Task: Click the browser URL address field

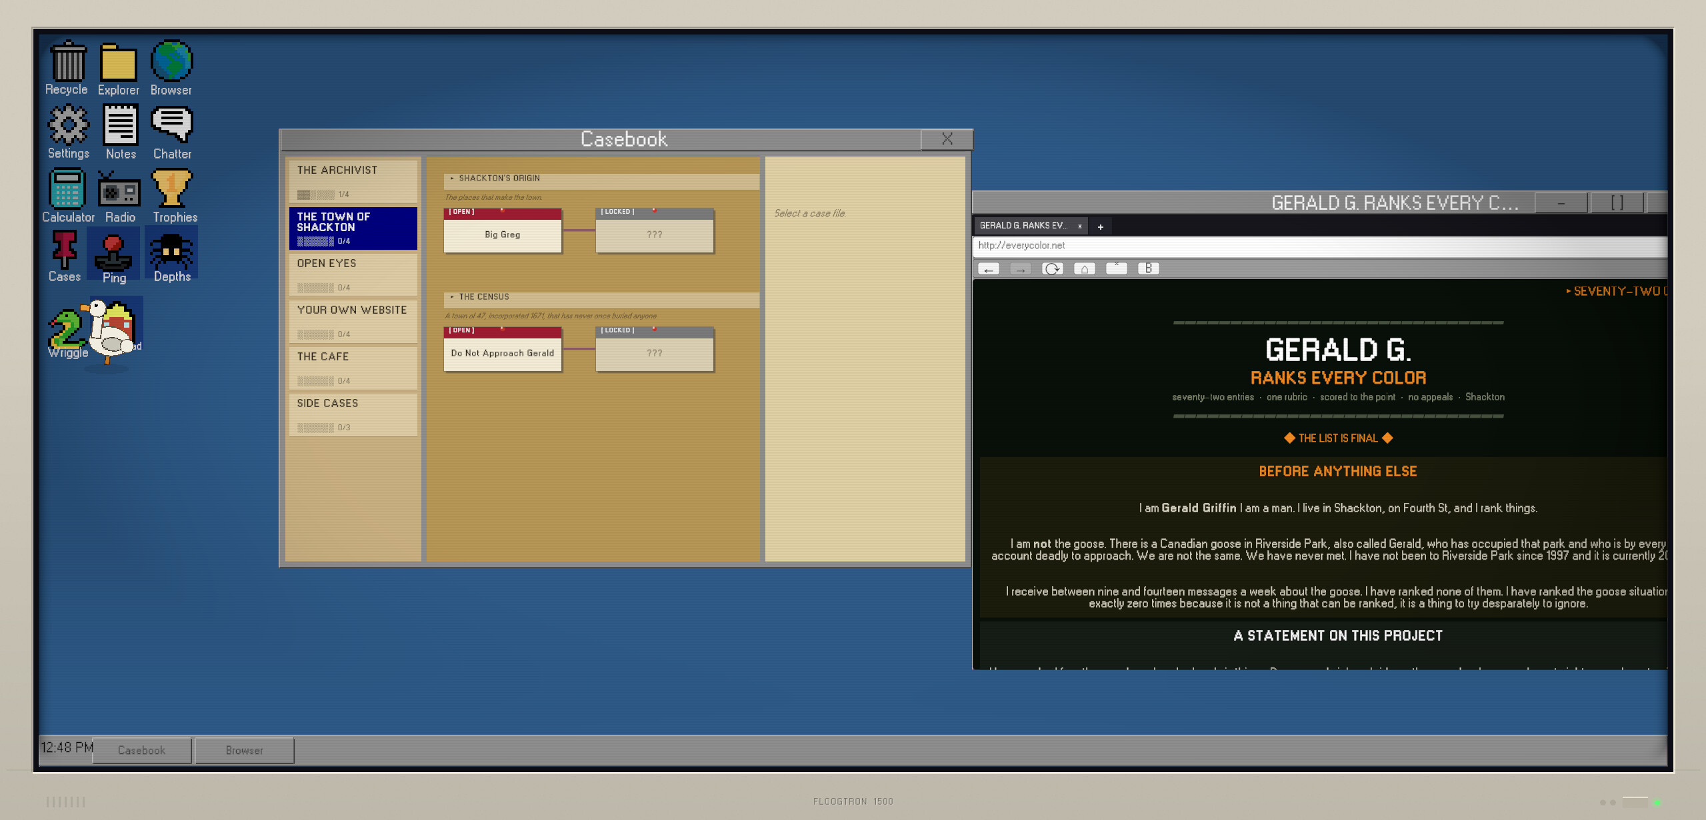Action: pos(1320,246)
